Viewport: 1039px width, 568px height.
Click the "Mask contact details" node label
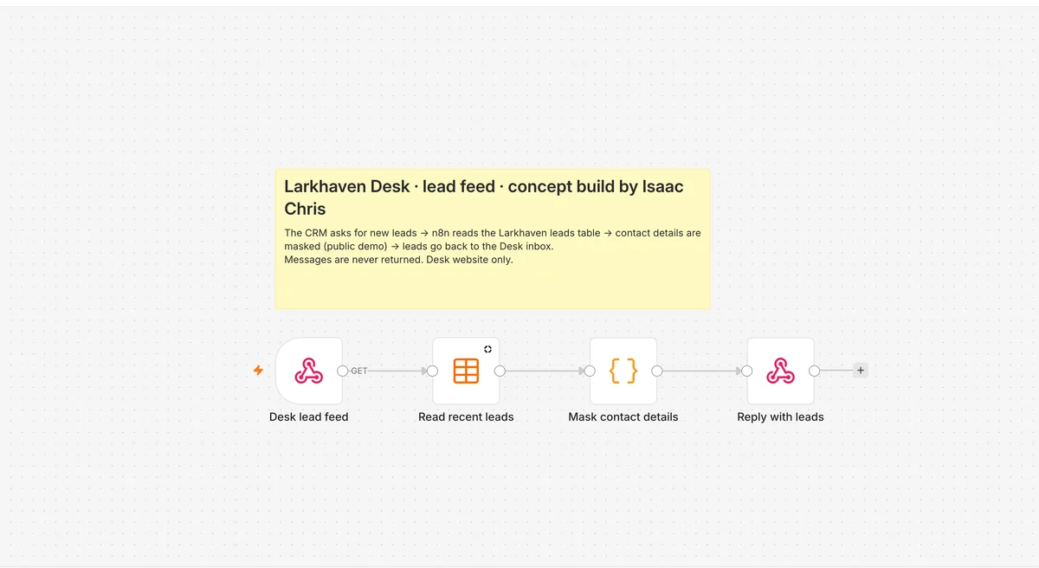623,417
